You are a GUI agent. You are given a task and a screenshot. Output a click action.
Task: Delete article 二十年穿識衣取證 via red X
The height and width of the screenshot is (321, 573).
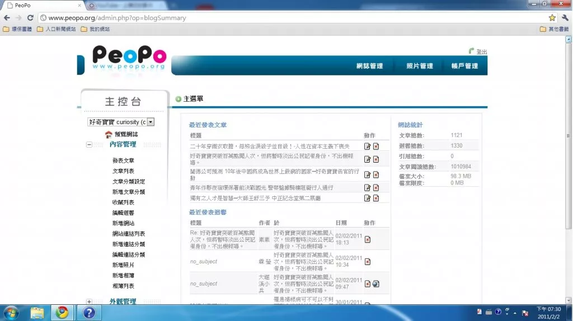375,147
